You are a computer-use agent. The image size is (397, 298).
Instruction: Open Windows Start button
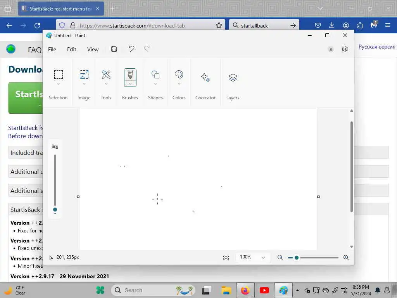pyautogui.click(x=100, y=290)
